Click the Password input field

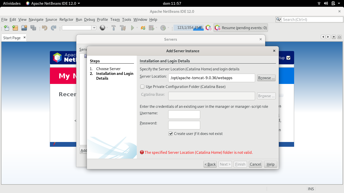[184, 125]
